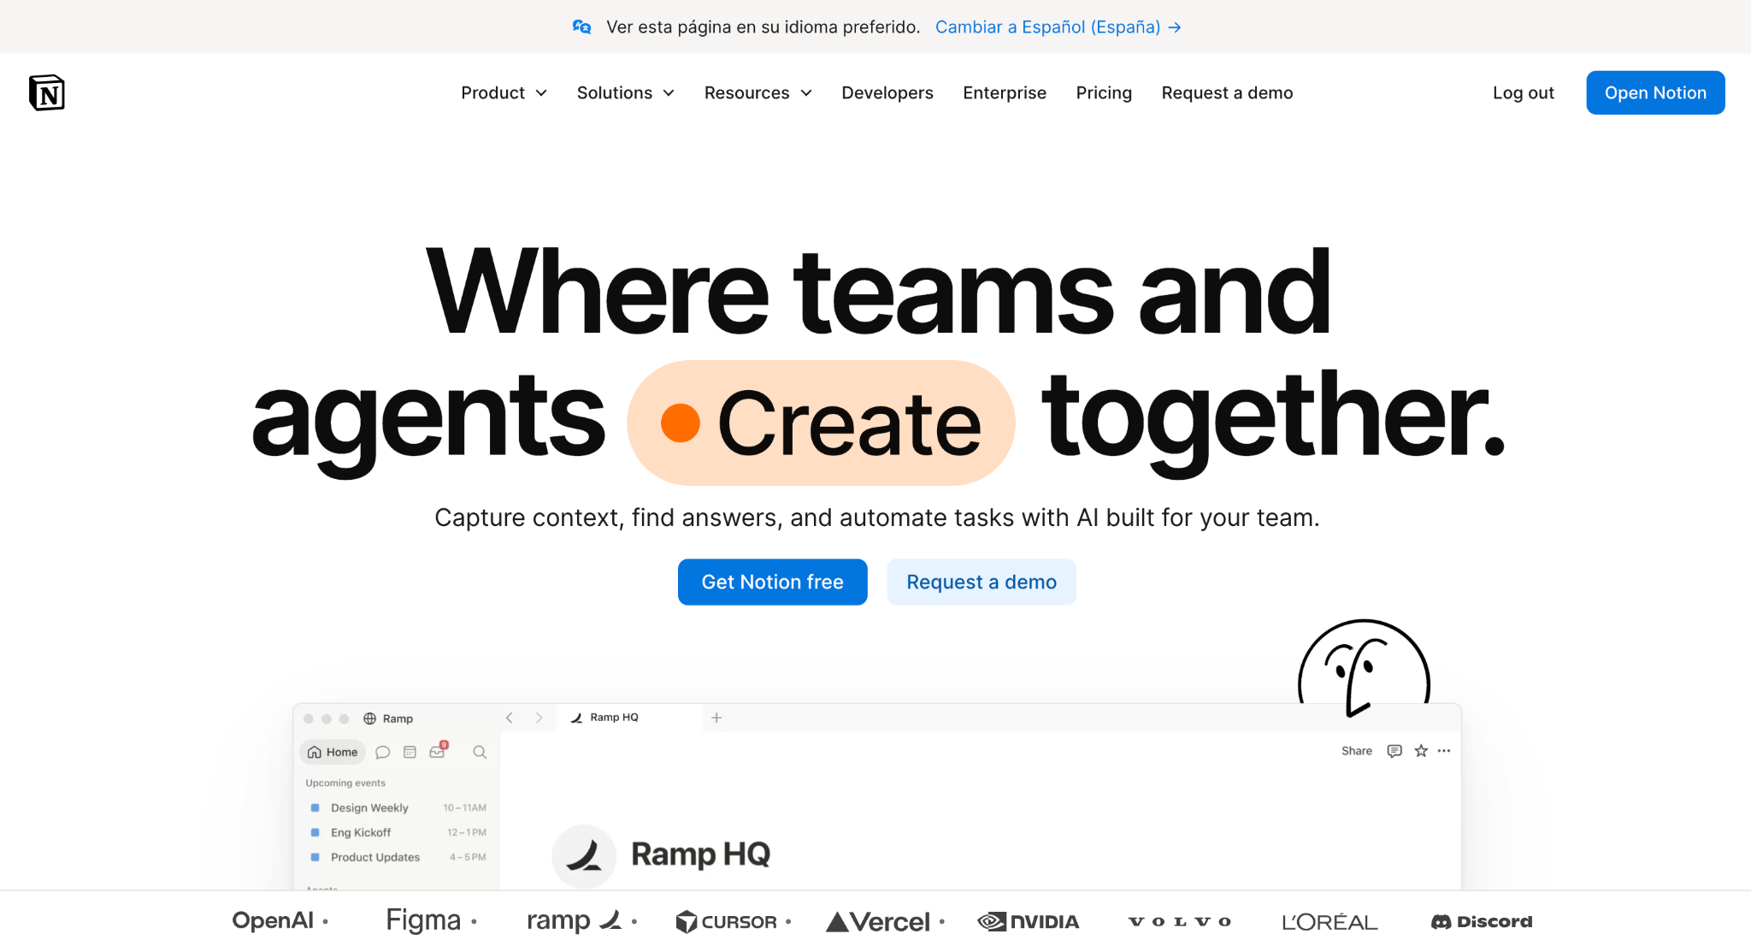This screenshot has height=946, width=1751.
Task: Open the chat bubble icon in the Ramp sidebar
Action: [x=383, y=752]
